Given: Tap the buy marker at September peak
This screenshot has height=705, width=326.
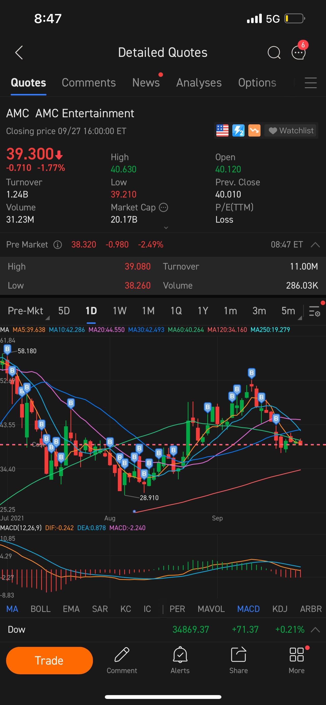Looking at the screenshot, I should 252,373.
